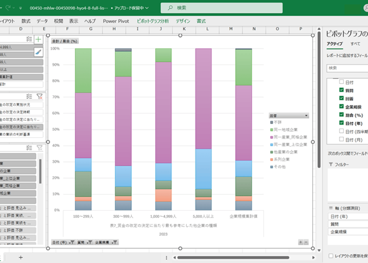Toggle multi-select in the 回答 slicer
Screen dimensions: 368x263
29,148
